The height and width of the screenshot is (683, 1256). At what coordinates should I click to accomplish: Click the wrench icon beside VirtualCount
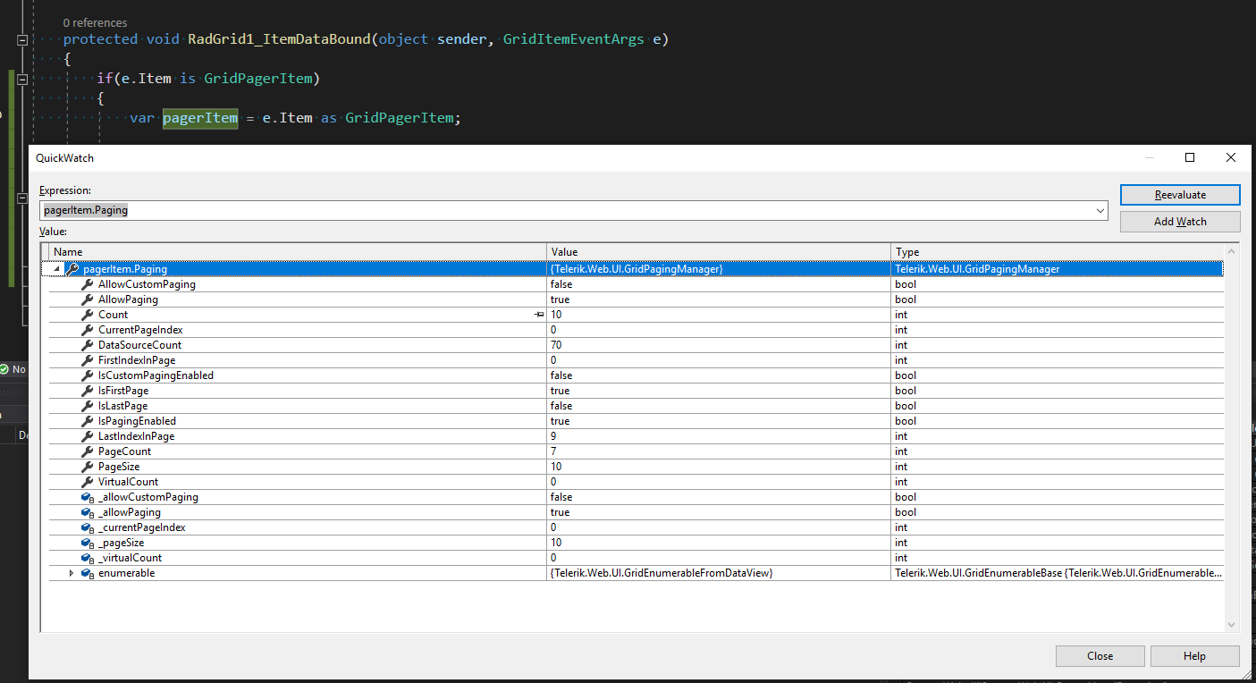pos(88,482)
